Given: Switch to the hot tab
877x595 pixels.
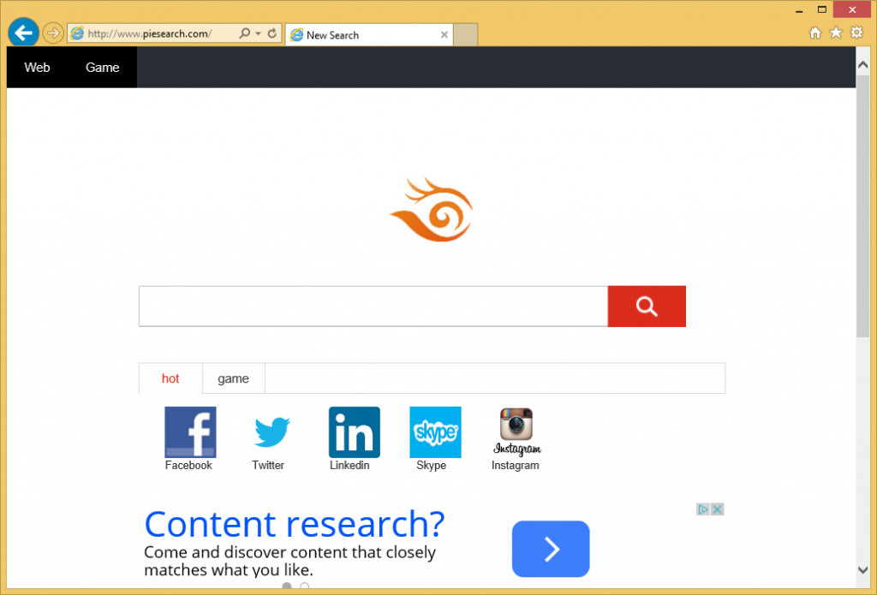Looking at the screenshot, I should (x=170, y=378).
